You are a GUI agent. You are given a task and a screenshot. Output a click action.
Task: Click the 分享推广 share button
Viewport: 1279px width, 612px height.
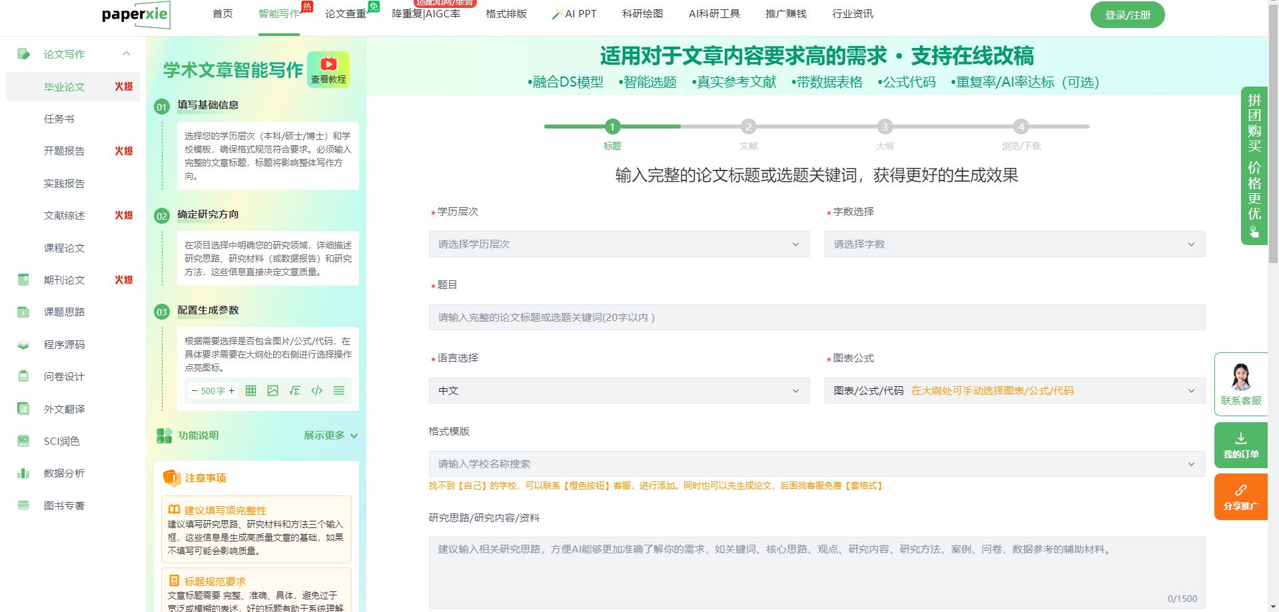(1240, 497)
